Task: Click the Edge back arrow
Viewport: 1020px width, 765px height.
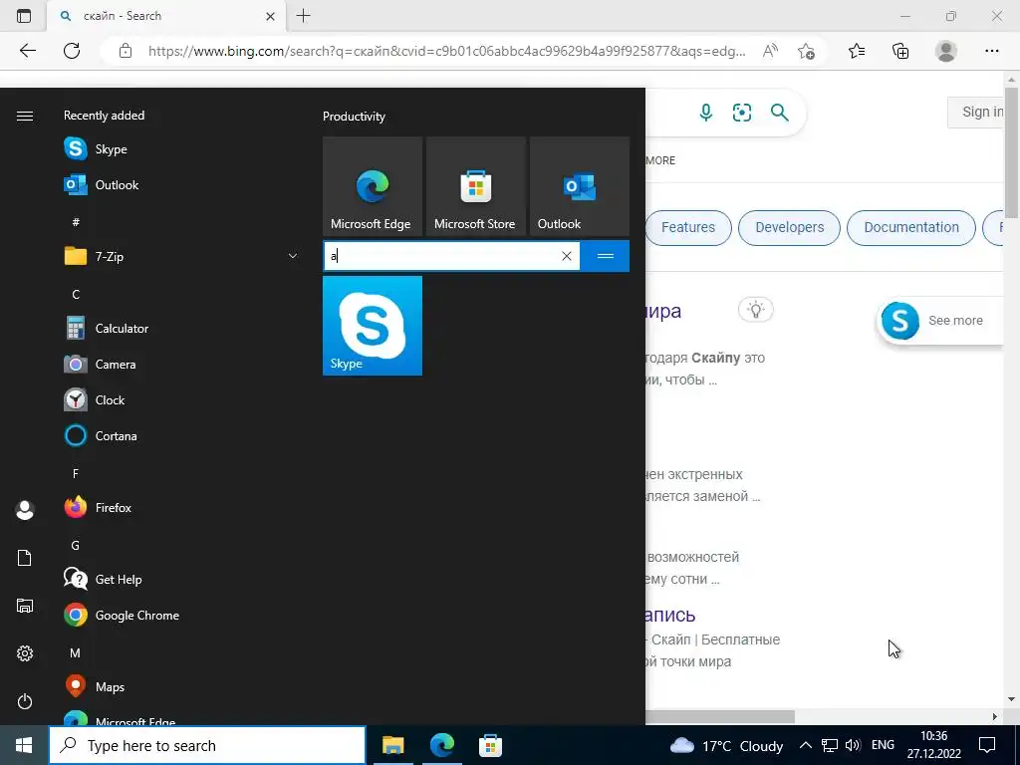Action: (x=27, y=51)
